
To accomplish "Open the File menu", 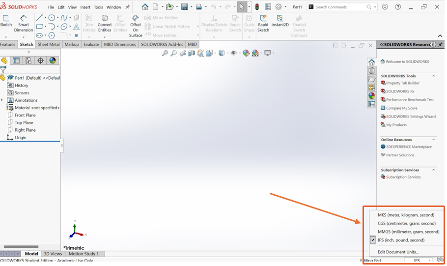I will click(x=51, y=7).
